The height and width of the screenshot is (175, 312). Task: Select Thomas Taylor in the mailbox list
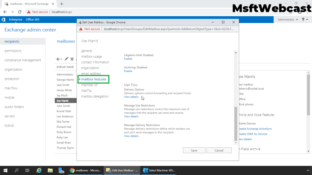pos(66,148)
